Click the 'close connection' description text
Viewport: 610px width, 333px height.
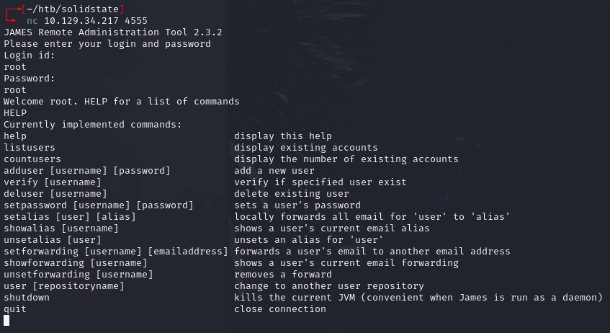point(279,308)
